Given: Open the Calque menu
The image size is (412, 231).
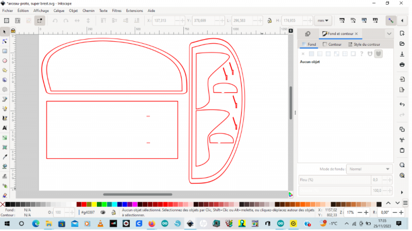Looking at the screenshot, I should [x=59, y=10].
